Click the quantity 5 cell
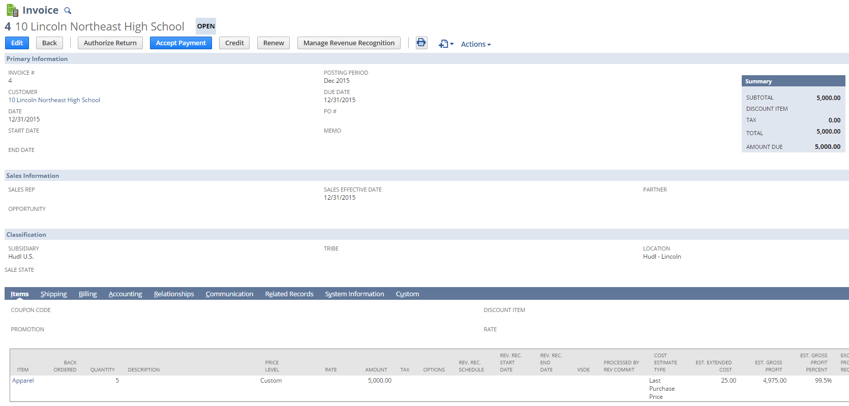Viewport: 849px width, 406px height. point(117,380)
